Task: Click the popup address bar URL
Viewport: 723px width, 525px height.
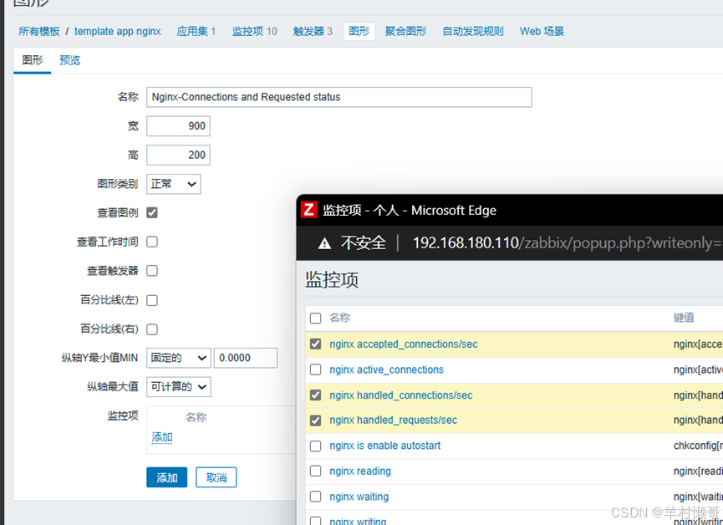Action: point(568,242)
